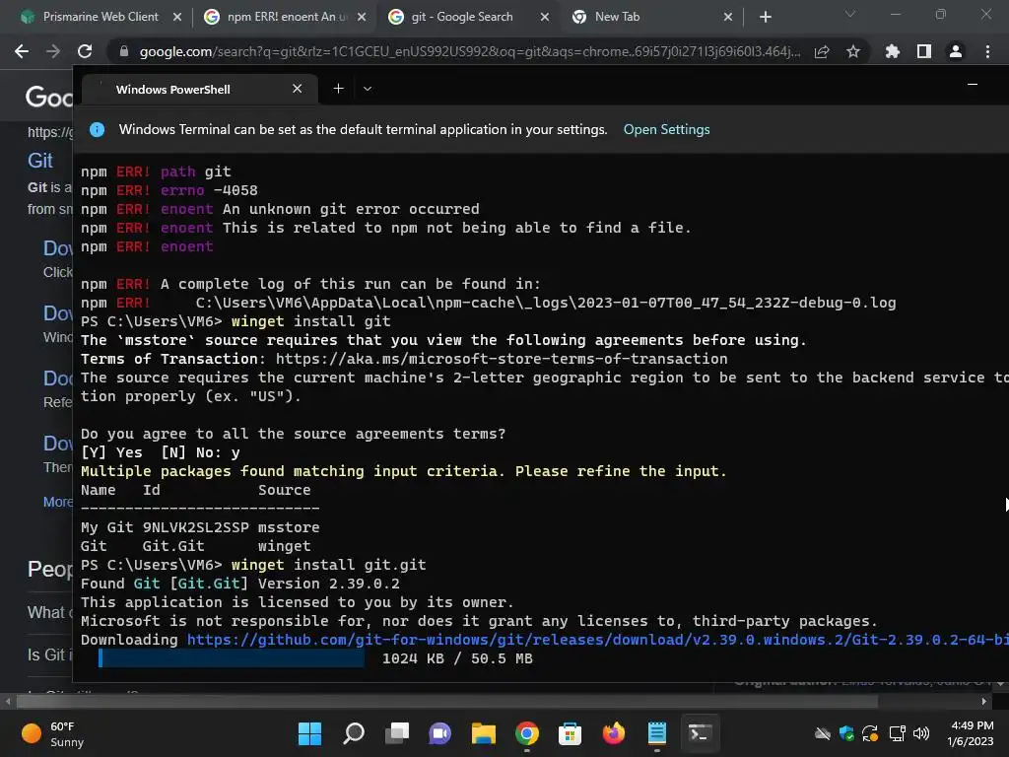This screenshot has height=757, width=1009.
Task: Close the npm ERR! enoent tab
Action: (x=362, y=17)
